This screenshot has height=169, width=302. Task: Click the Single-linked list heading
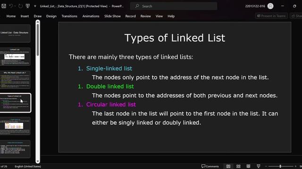(109, 69)
